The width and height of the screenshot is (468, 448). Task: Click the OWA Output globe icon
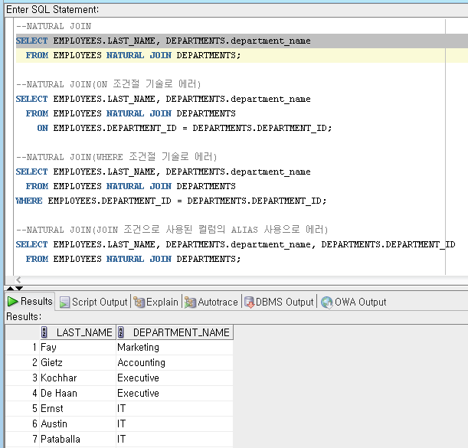pyautogui.click(x=327, y=302)
